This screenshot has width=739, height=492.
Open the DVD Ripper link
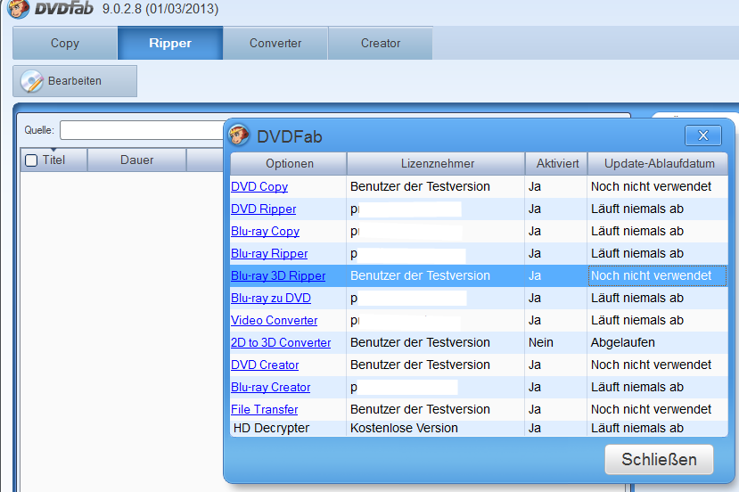(x=264, y=209)
